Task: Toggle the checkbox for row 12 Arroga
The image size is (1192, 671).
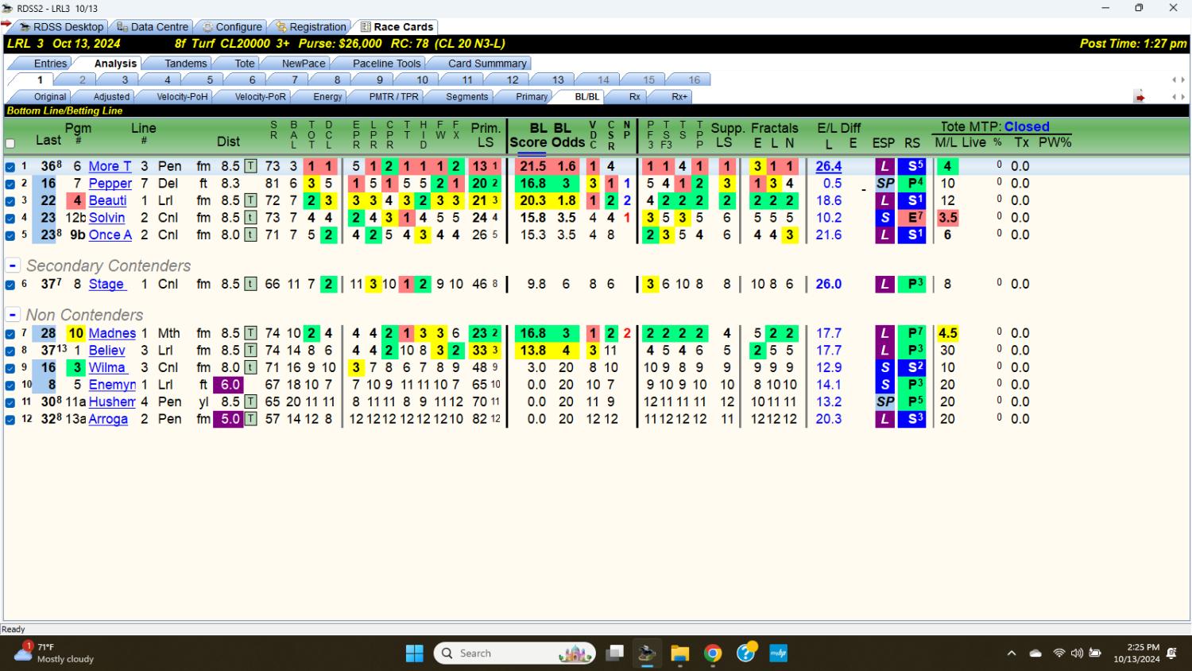Action: tap(10, 420)
